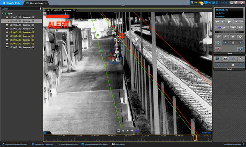Screen dimensions: 246x147
Task: Open Aufteilung der Kacheln ändern
Action: pos(96,144)
